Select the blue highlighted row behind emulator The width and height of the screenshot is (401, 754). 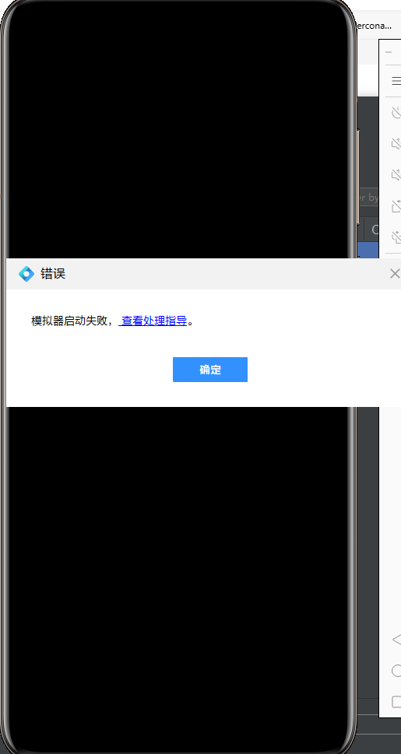(369, 250)
